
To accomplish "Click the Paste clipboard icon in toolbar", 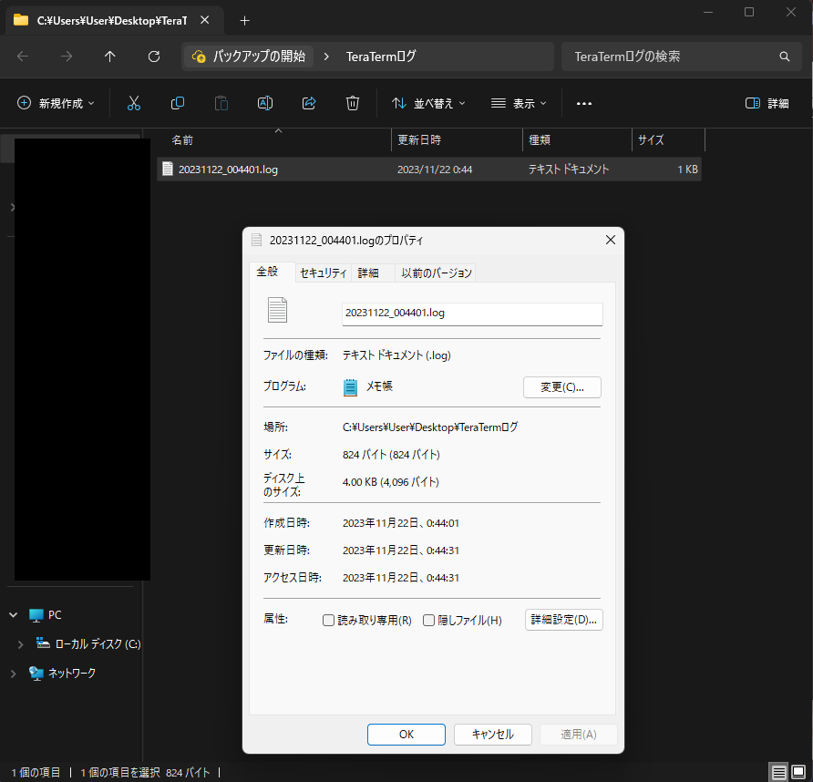I will pos(221,103).
